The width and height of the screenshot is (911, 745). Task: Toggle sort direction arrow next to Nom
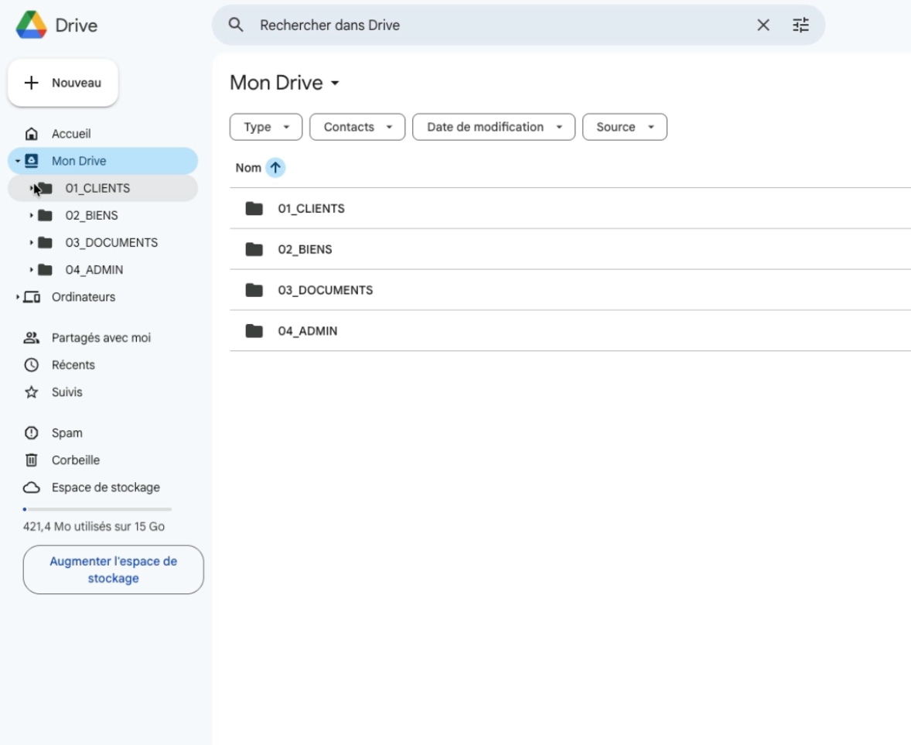click(275, 168)
